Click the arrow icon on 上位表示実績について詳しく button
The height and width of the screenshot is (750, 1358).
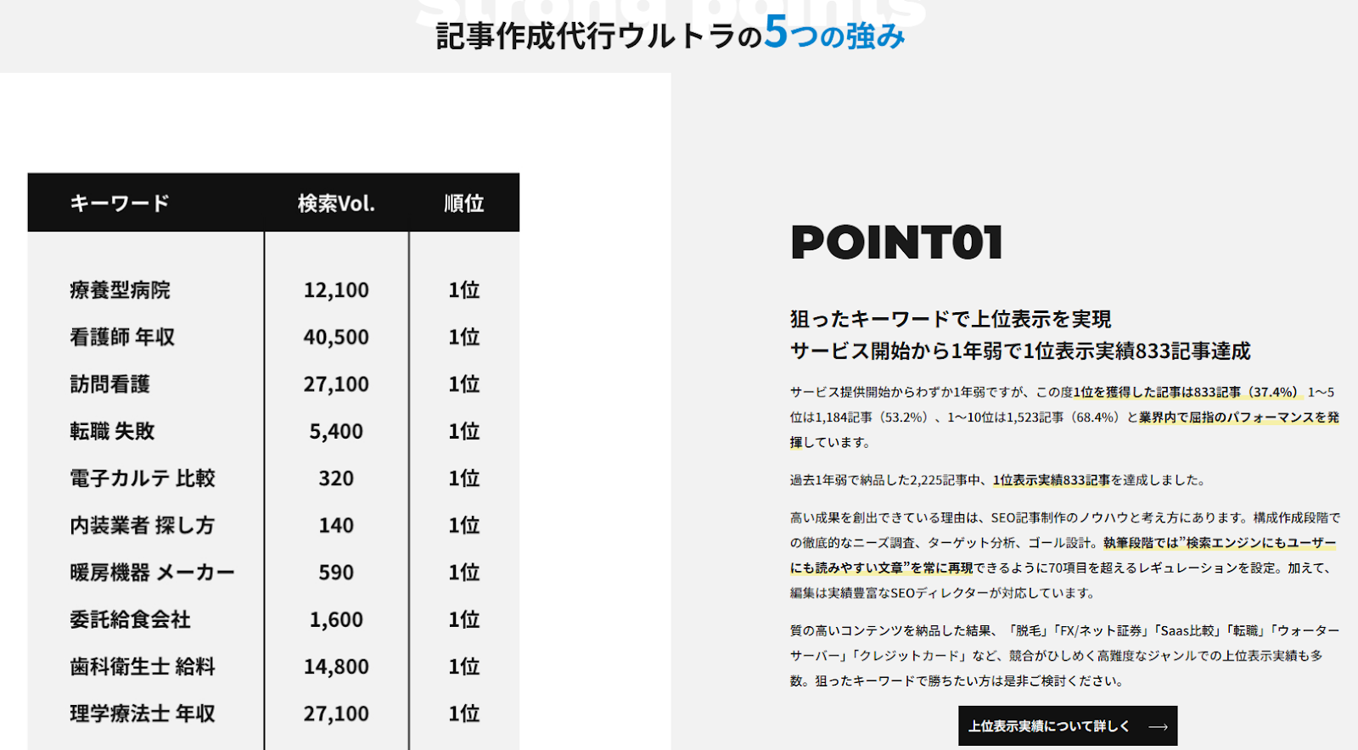(x=1159, y=727)
